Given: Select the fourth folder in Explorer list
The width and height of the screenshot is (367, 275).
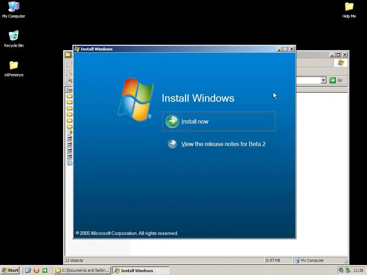Looking at the screenshot, I should tap(70, 114).
